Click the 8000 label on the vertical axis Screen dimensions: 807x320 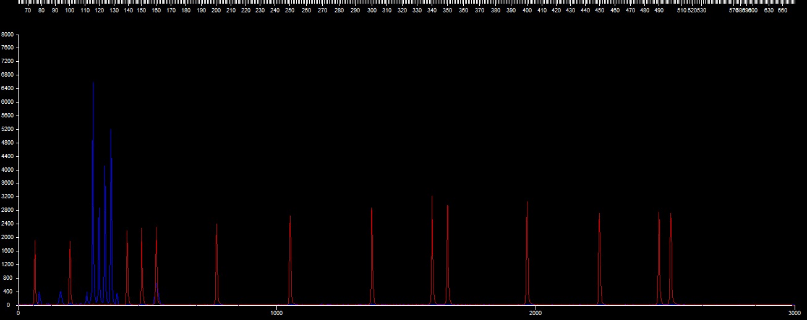point(7,35)
